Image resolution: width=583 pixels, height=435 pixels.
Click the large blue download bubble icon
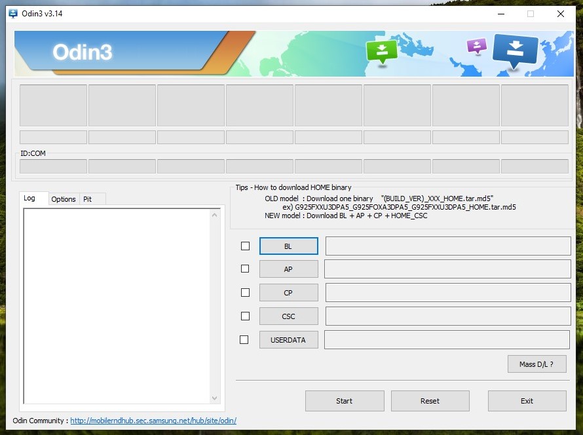tap(516, 51)
